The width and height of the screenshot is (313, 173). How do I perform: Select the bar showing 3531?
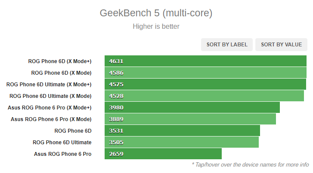(182, 131)
